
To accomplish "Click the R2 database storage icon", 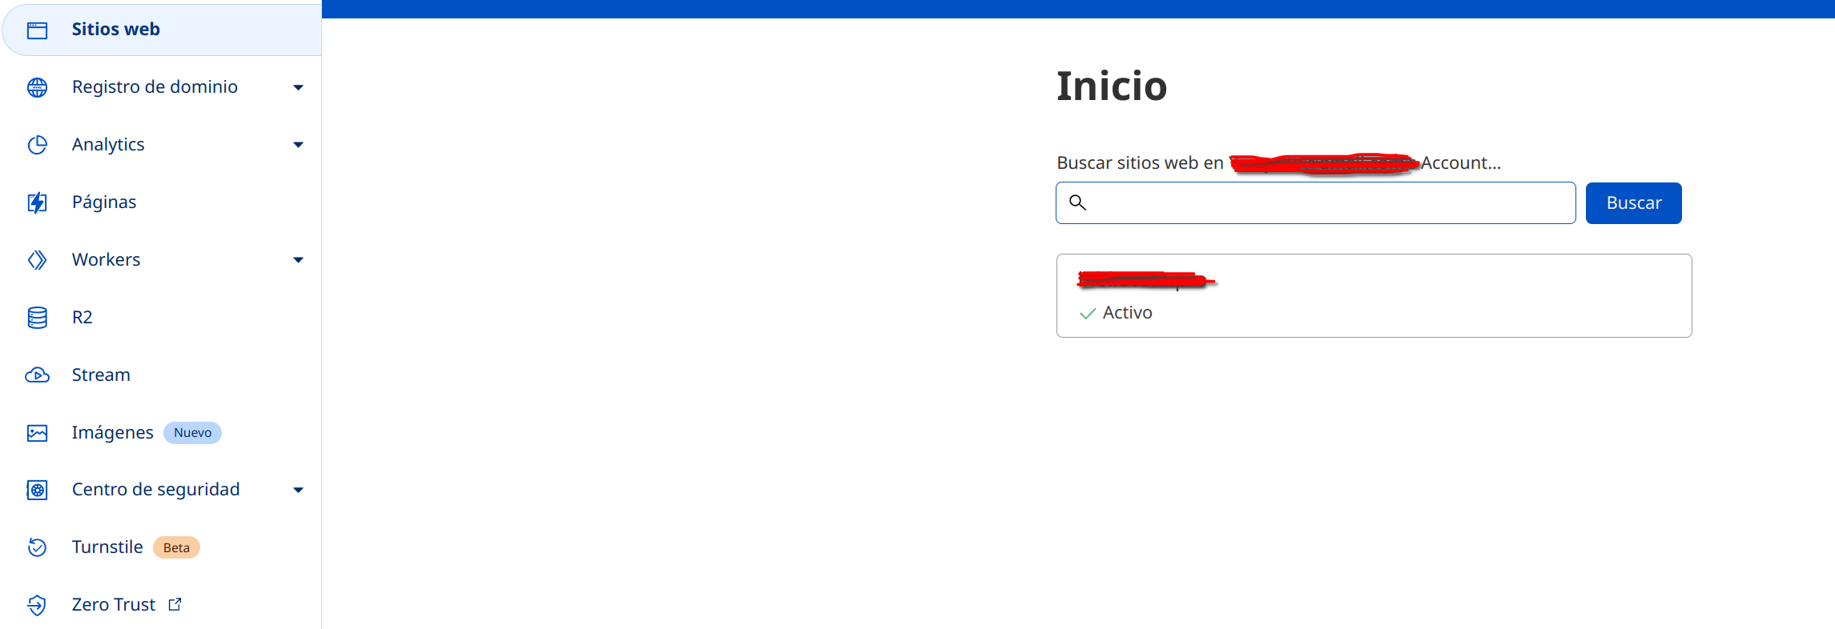I will click(x=37, y=318).
